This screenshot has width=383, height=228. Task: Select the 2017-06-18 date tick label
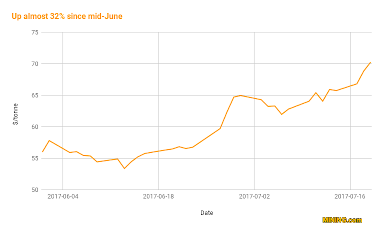(x=158, y=196)
